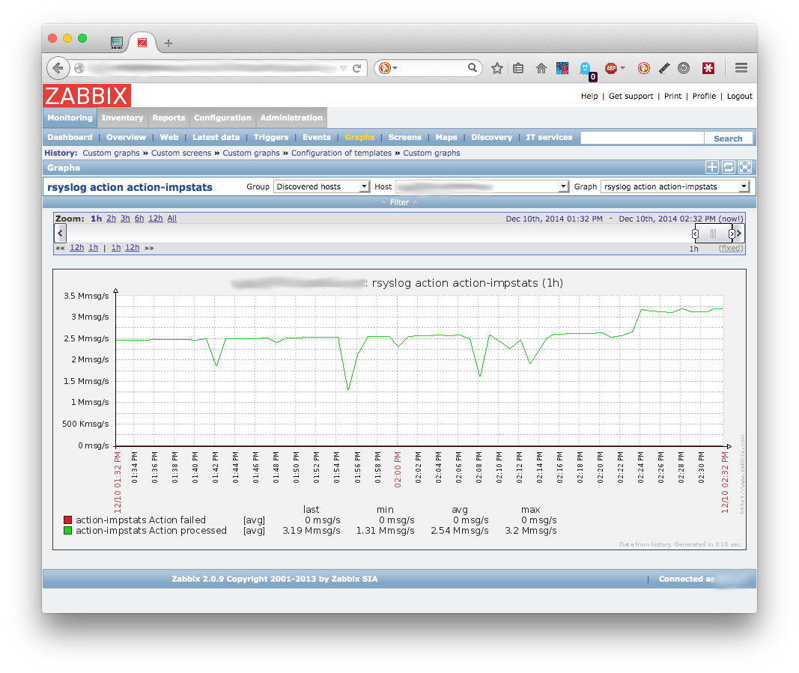
Task: Open Triggers in the submenu
Action: click(x=271, y=137)
